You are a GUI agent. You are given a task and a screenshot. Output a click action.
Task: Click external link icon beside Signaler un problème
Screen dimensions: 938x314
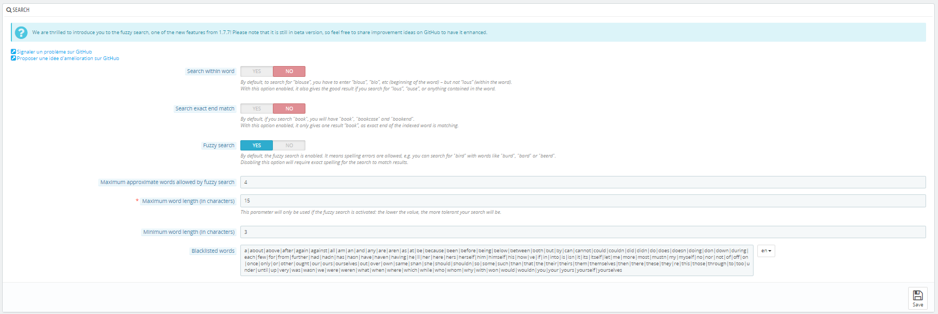click(x=14, y=52)
